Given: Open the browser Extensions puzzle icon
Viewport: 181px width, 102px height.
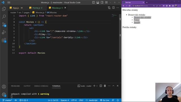Looking at the screenshot, I should pyautogui.click(x=170, y=6).
